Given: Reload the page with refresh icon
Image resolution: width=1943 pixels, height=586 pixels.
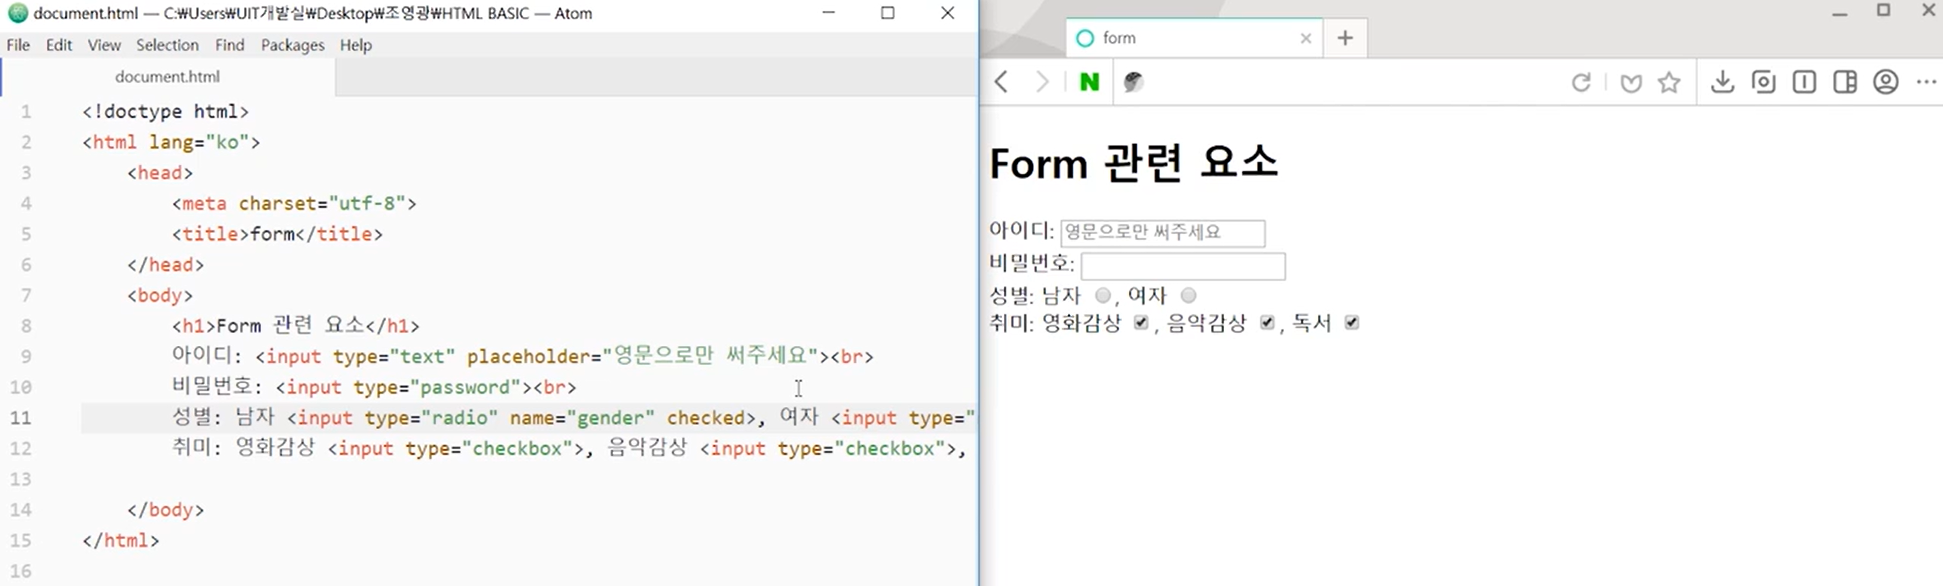Looking at the screenshot, I should point(1581,81).
